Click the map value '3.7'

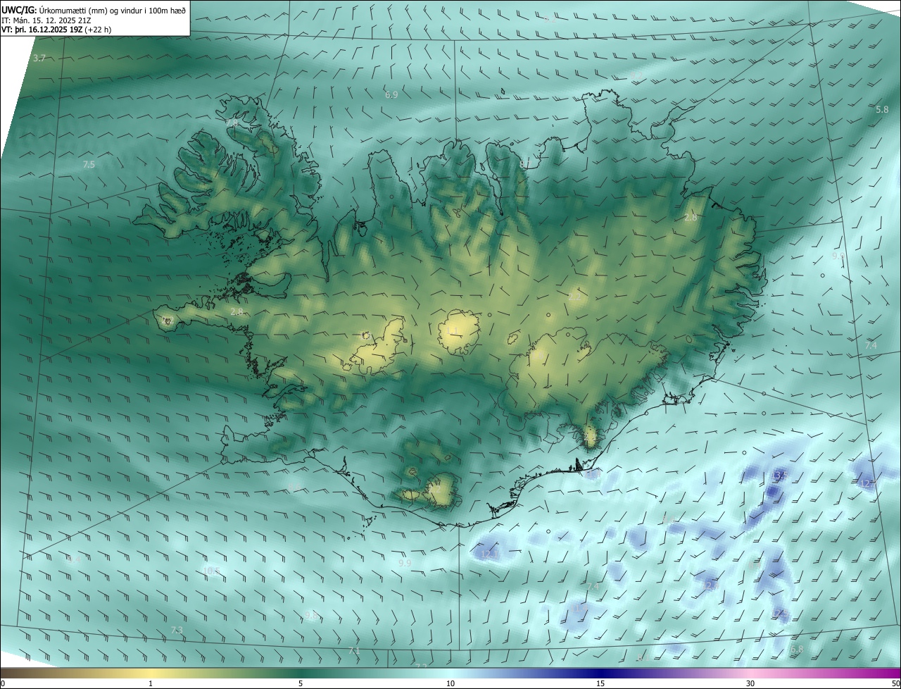(39, 58)
